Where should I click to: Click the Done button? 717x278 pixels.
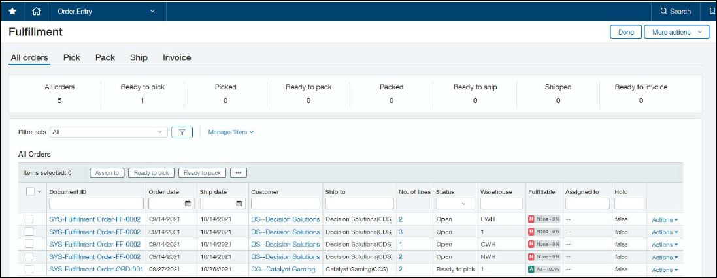coord(625,32)
